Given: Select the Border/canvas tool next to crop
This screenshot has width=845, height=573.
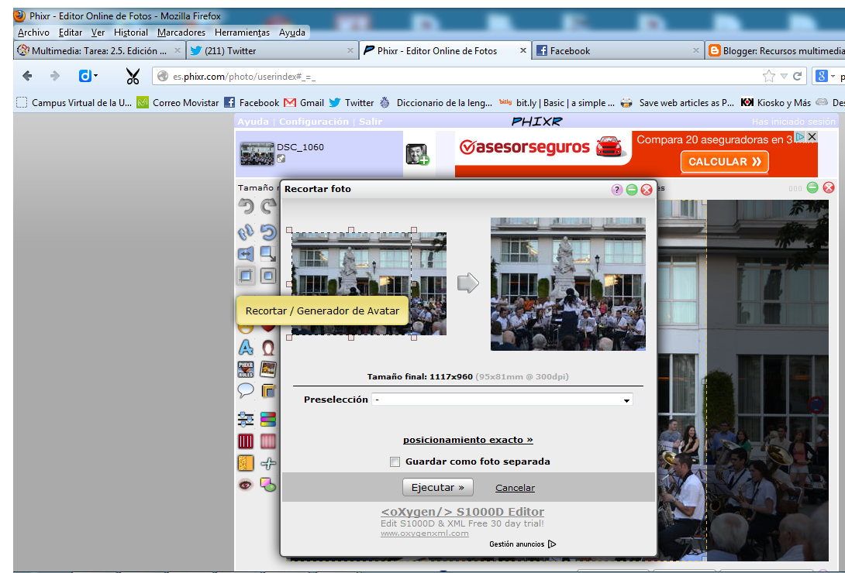Looking at the screenshot, I should 267,276.
